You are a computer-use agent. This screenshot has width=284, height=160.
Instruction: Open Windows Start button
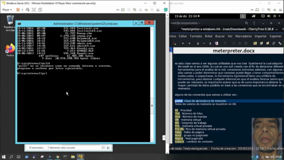(x=4, y=157)
